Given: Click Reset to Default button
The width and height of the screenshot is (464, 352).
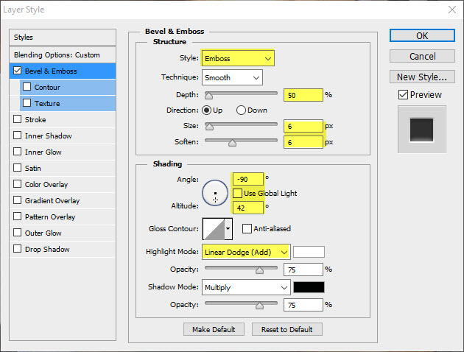Looking at the screenshot, I should (x=287, y=329).
